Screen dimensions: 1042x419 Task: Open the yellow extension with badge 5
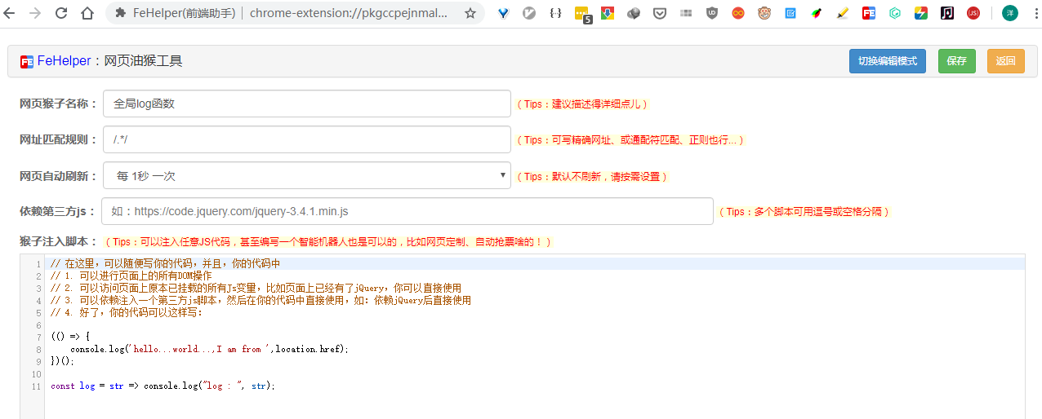point(582,14)
